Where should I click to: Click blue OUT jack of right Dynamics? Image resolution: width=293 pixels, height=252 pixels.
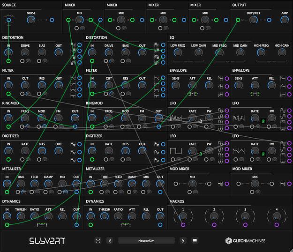160,225
